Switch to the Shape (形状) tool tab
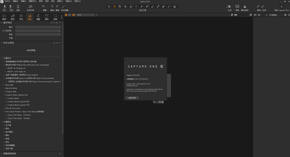Viewport: 290px width, 157px height. [21, 17]
